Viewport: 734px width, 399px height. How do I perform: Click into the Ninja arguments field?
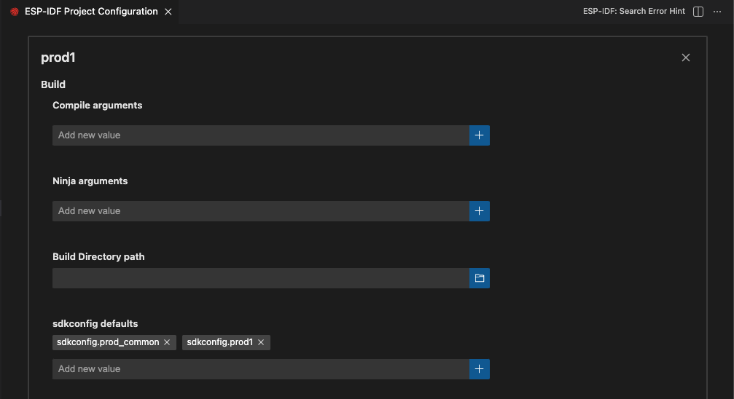pyautogui.click(x=260, y=211)
